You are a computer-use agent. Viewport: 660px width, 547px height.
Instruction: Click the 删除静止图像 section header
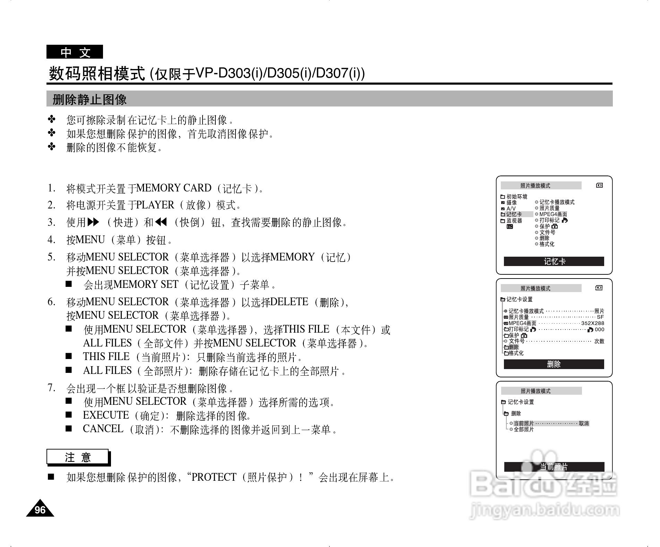pos(329,99)
